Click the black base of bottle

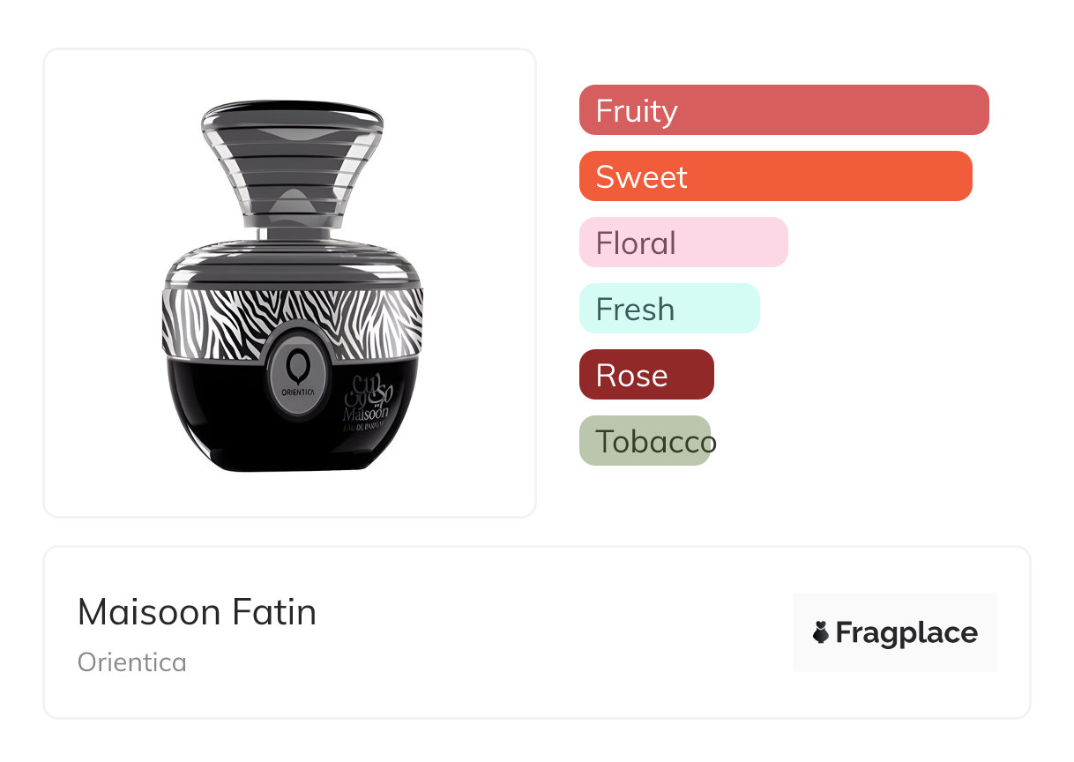(x=238, y=423)
